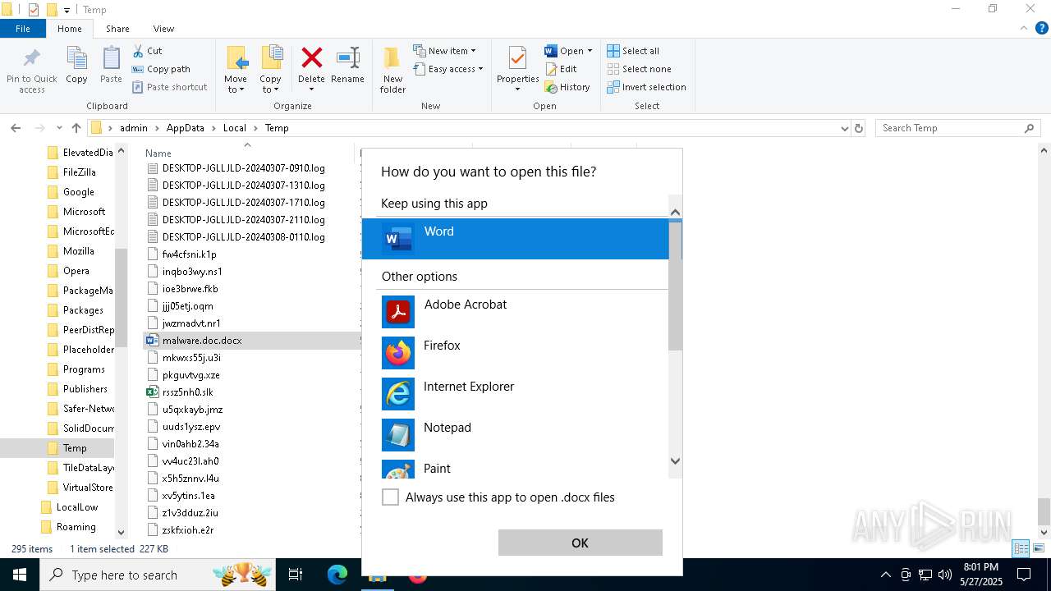Viewport: 1051px width, 591px height.
Task: Click dialog app list scroll up arrow
Action: click(x=676, y=213)
